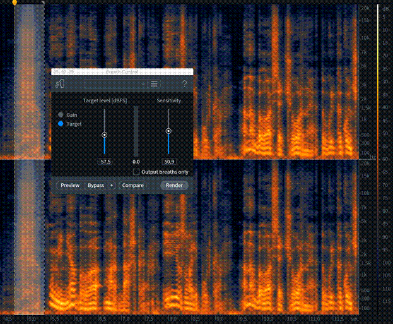Image resolution: width=393 pixels, height=324 pixels.
Task: Click the Target level slider handle
Action: pos(105,135)
